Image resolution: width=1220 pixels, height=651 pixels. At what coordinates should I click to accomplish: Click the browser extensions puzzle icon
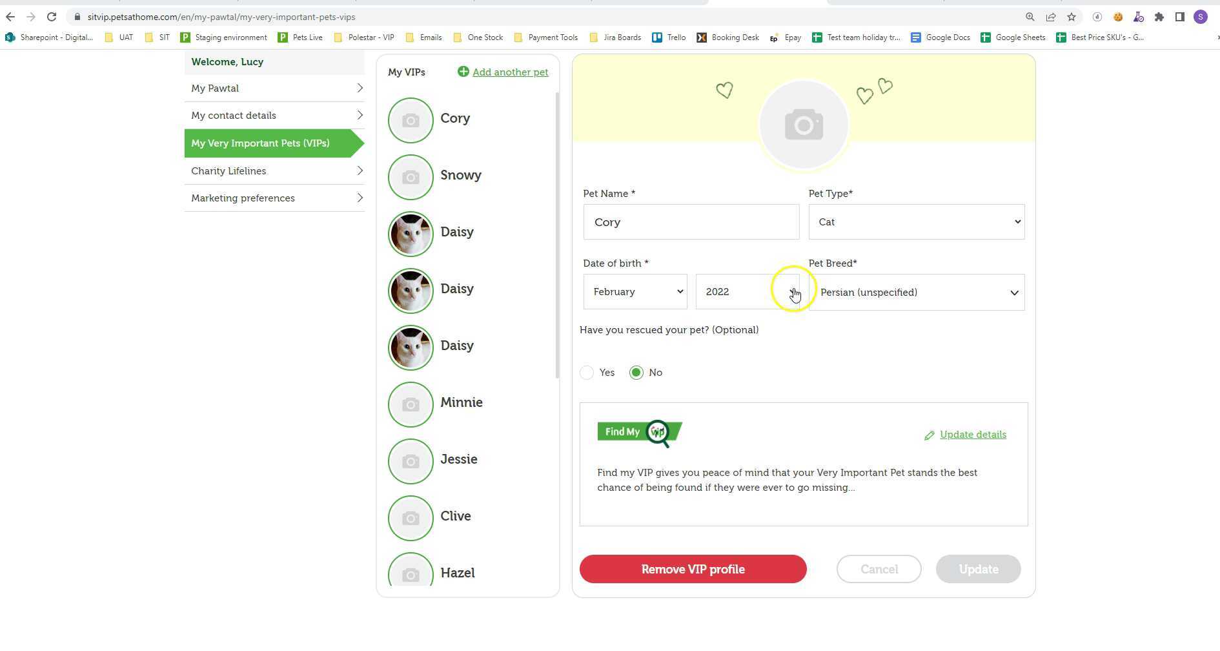pyautogui.click(x=1159, y=17)
